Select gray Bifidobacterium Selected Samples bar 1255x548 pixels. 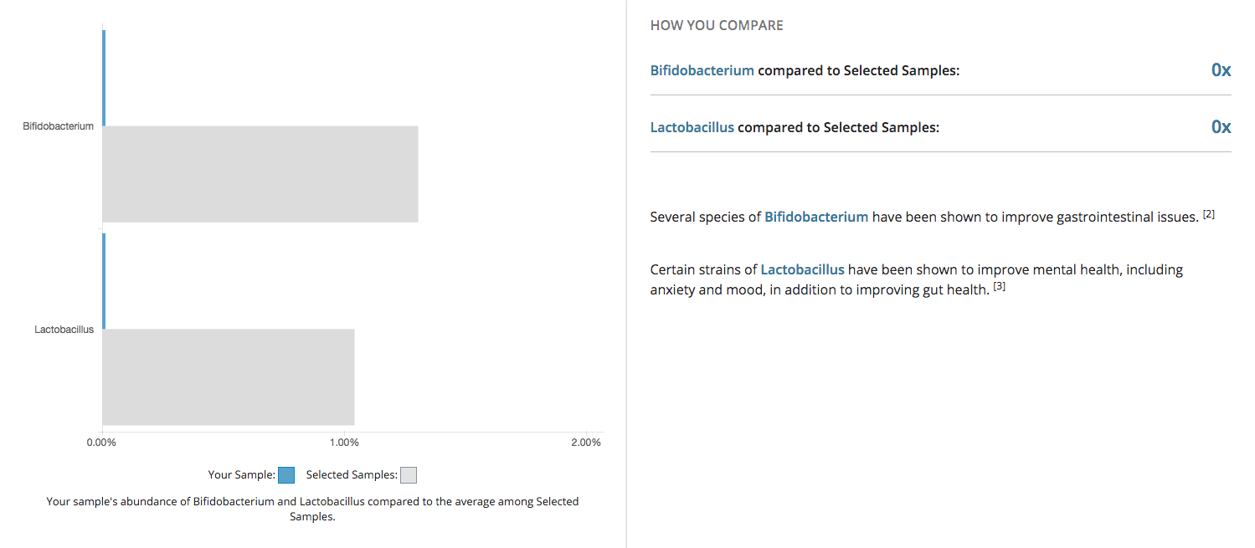tap(260, 174)
